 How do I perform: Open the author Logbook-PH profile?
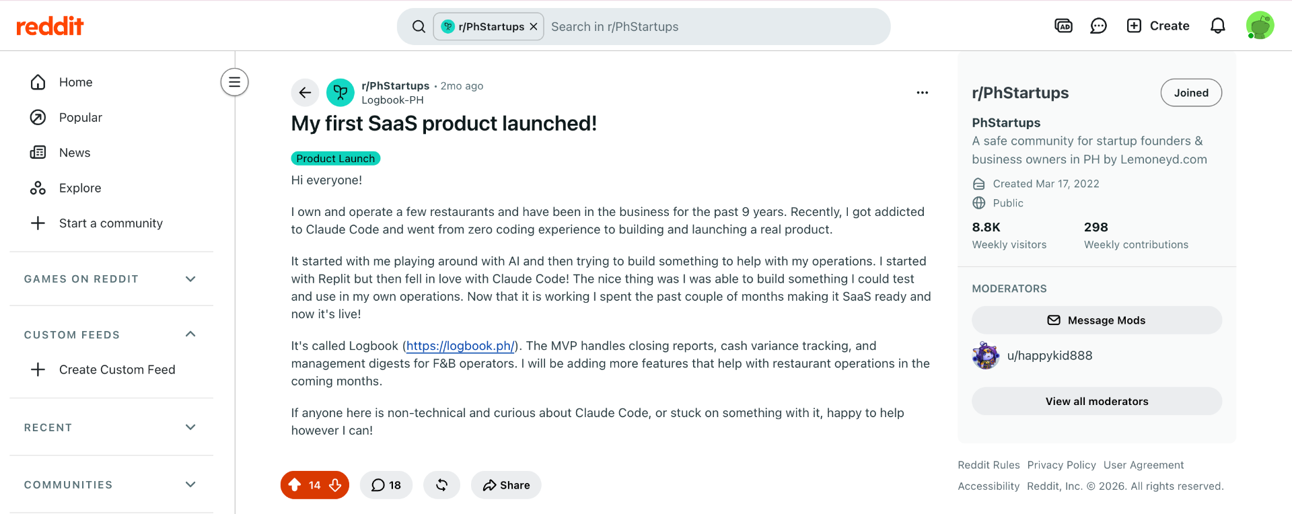pos(393,100)
